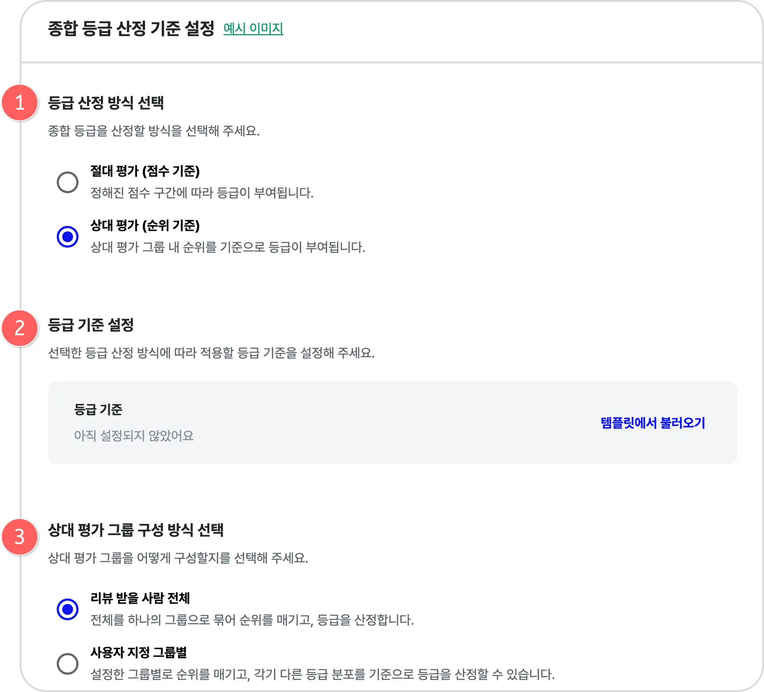
Task: Click the description under 사용자 지정 그룹별
Action: click(x=322, y=674)
